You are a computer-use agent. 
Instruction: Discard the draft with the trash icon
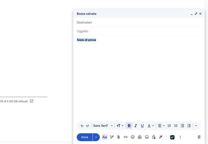tap(199, 137)
